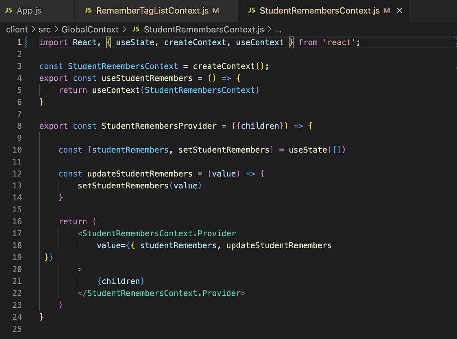Expand the chevron after GlobalContext in the breadcrumbs
The width and height of the screenshot is (457, 339).
pyautogui.click(x=125, y=29)
